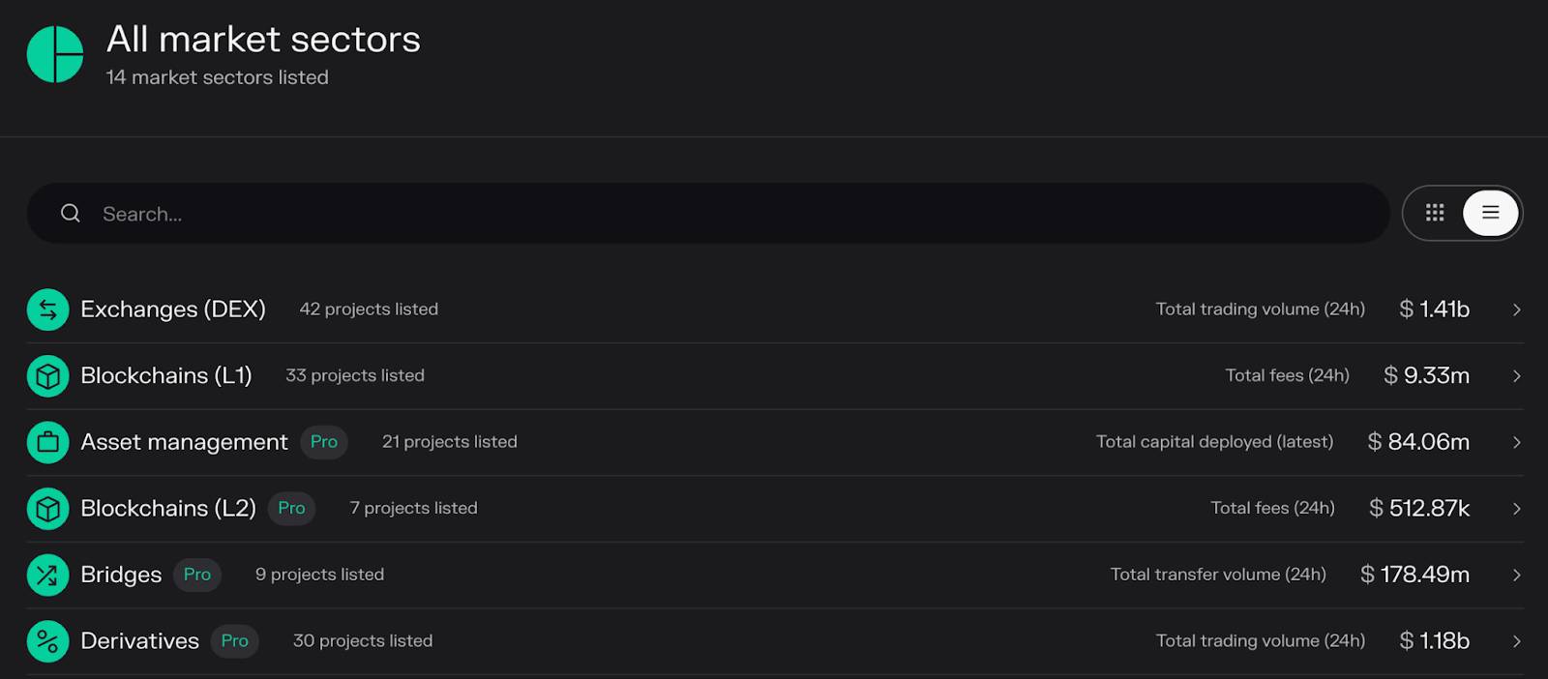Expand the Exchanges (DEX) row chevron

coord(1516,310)
